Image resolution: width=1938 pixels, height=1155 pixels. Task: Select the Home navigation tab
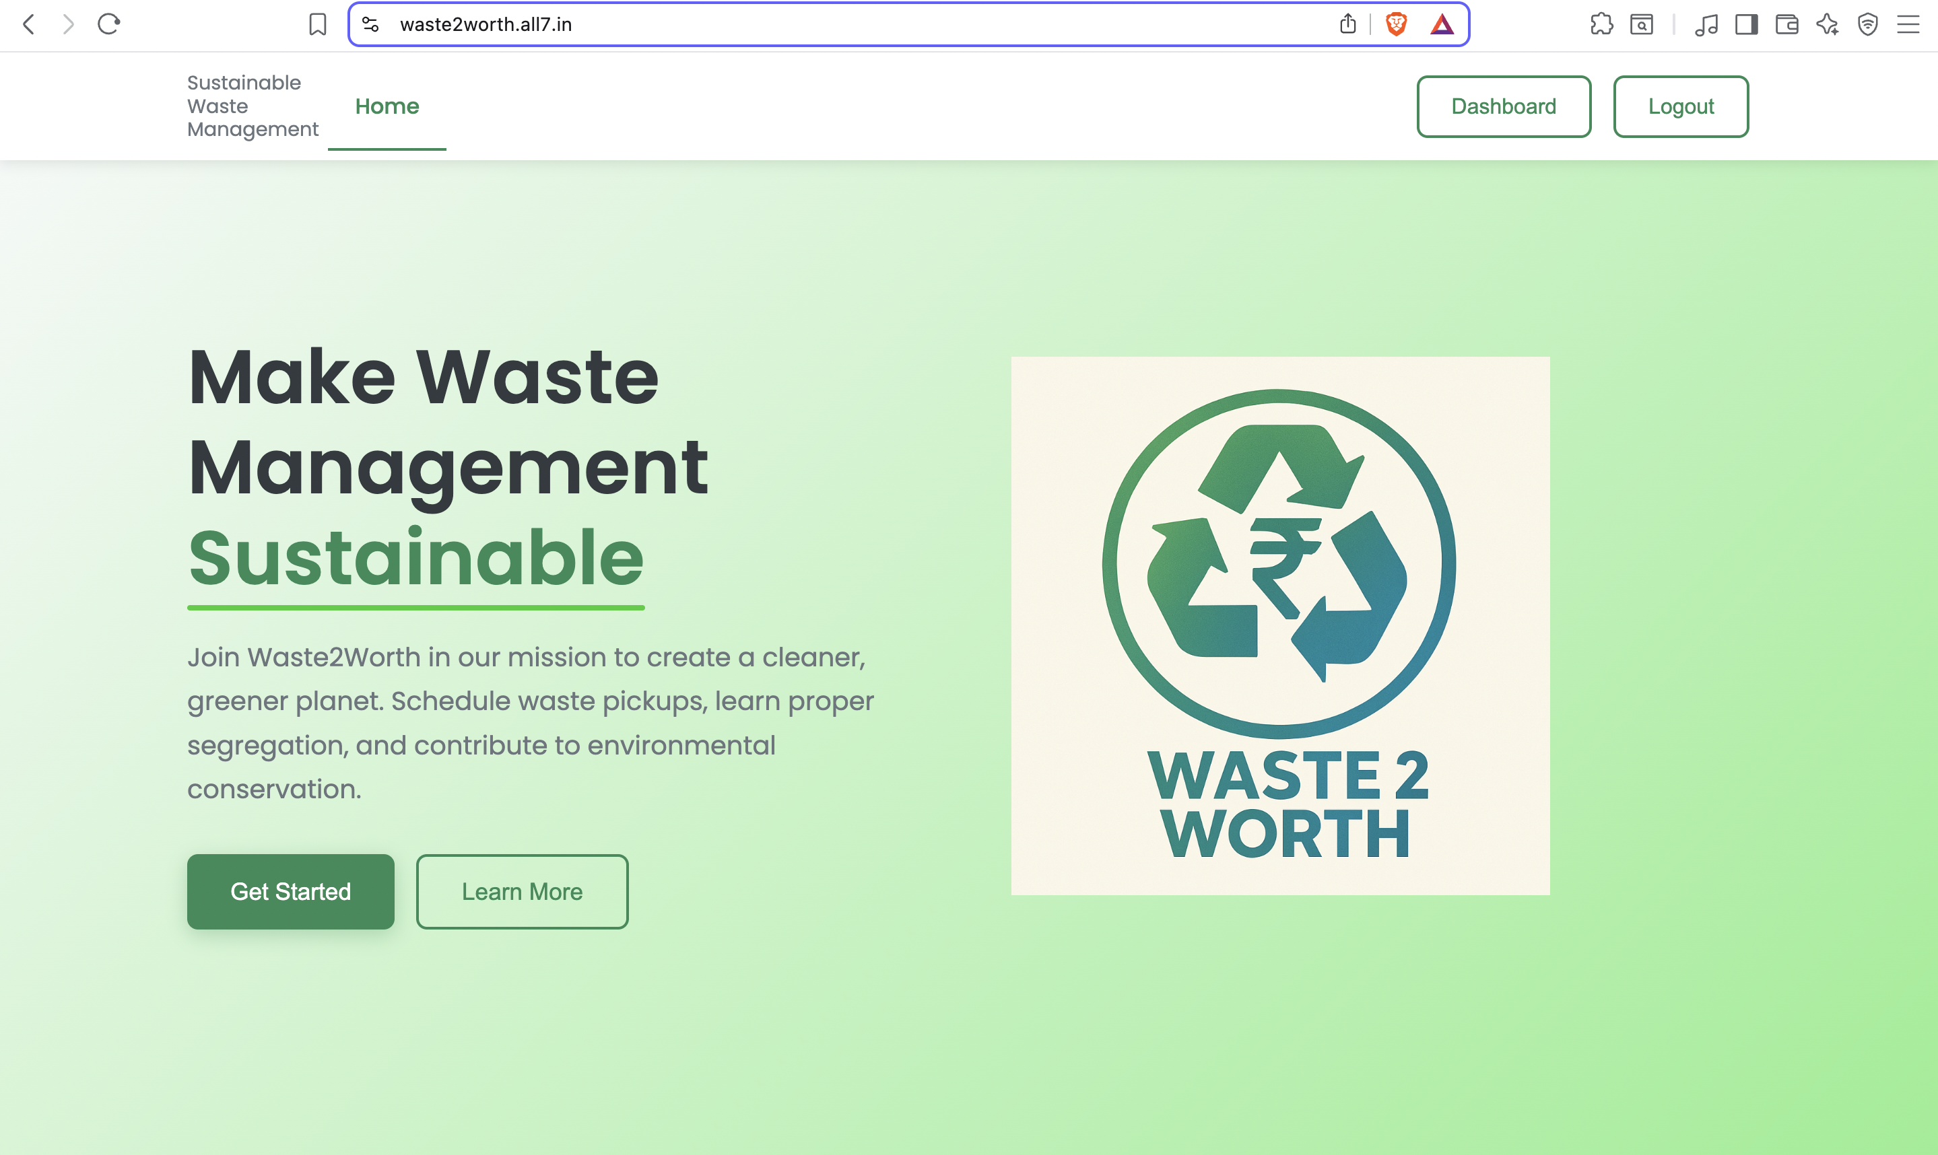387,106
